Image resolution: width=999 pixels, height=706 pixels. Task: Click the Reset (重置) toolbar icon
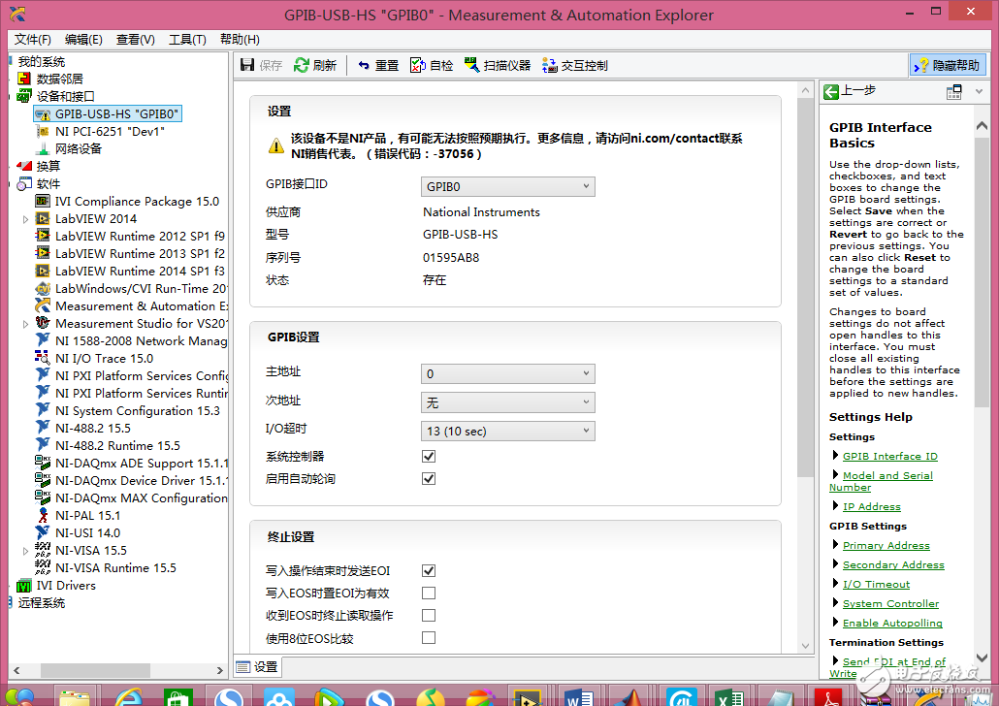(364, 65)
